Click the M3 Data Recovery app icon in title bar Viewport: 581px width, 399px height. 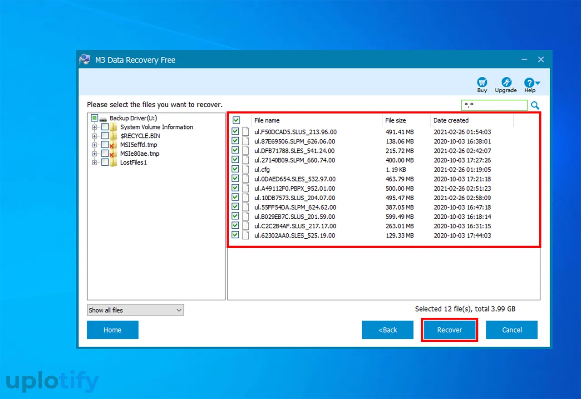(84, 59)
